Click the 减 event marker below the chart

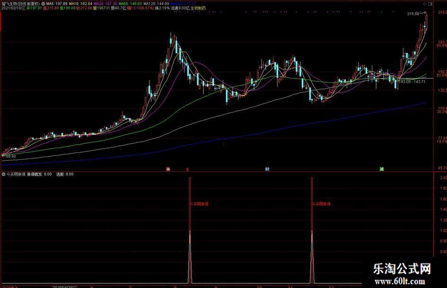(382, 169)
